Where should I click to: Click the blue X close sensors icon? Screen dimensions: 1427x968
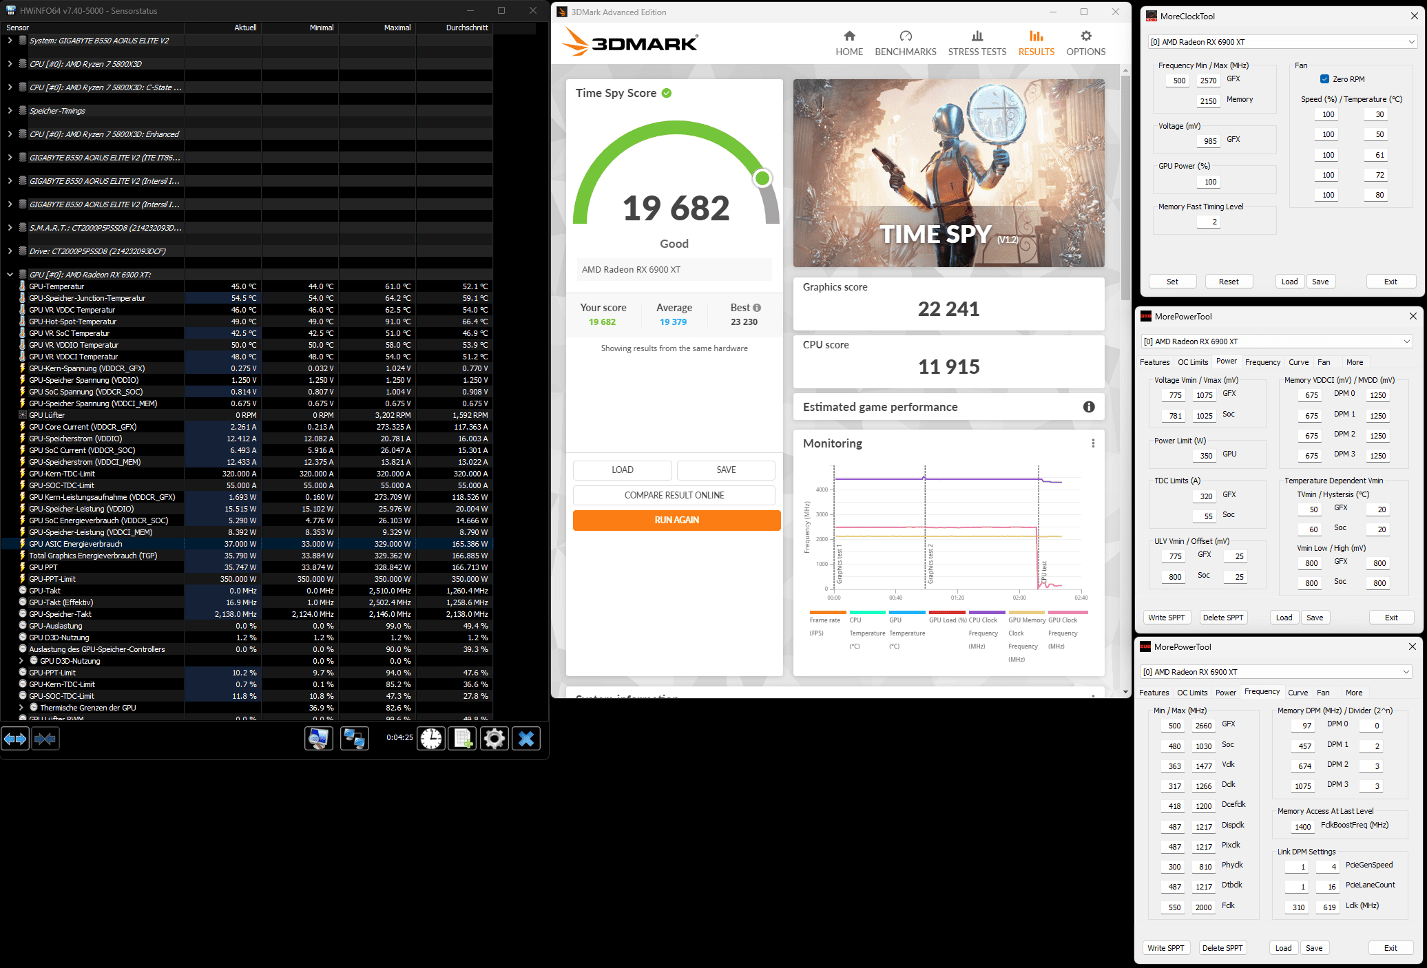pos(526,739)
